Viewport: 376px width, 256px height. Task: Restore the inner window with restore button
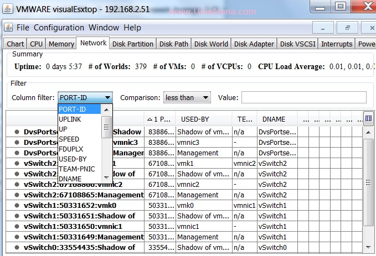tap(347, 28)
